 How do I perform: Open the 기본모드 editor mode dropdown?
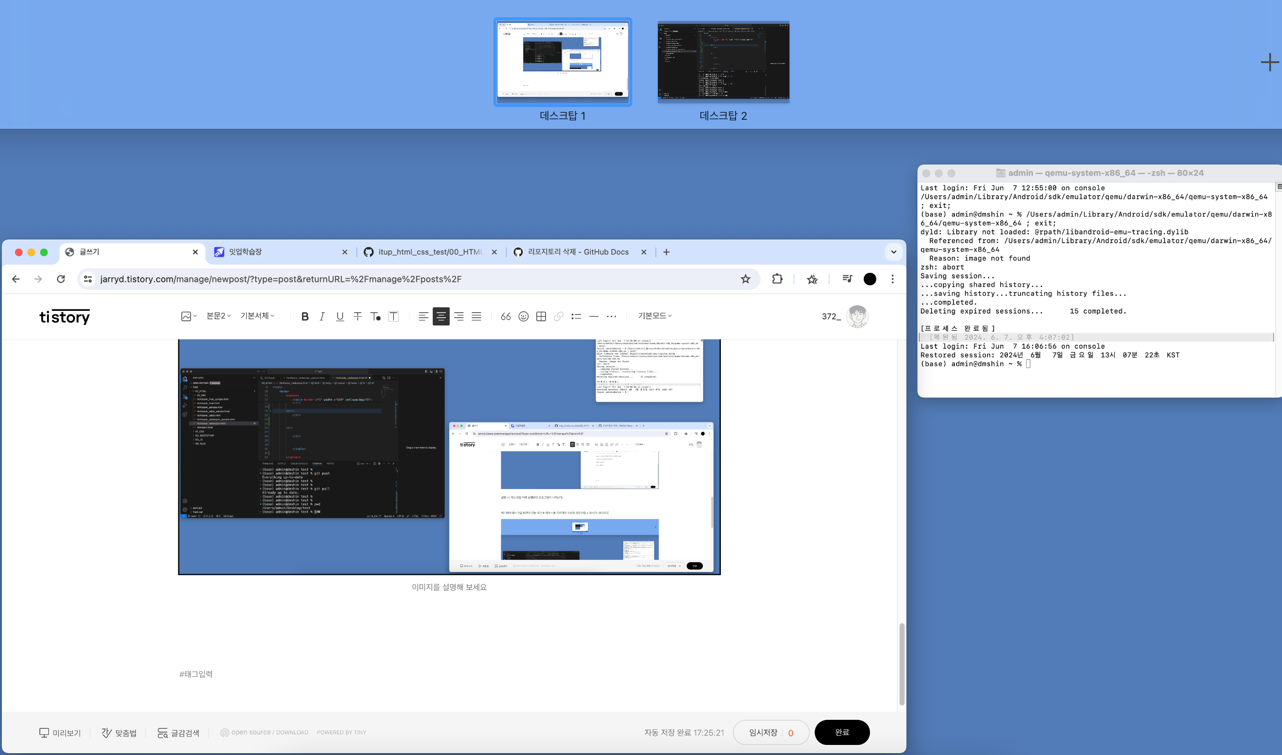tap(655, 316)
